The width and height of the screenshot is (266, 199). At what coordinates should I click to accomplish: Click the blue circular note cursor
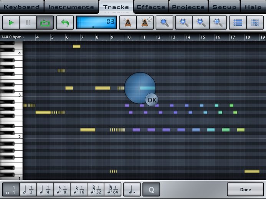point(140,88)
